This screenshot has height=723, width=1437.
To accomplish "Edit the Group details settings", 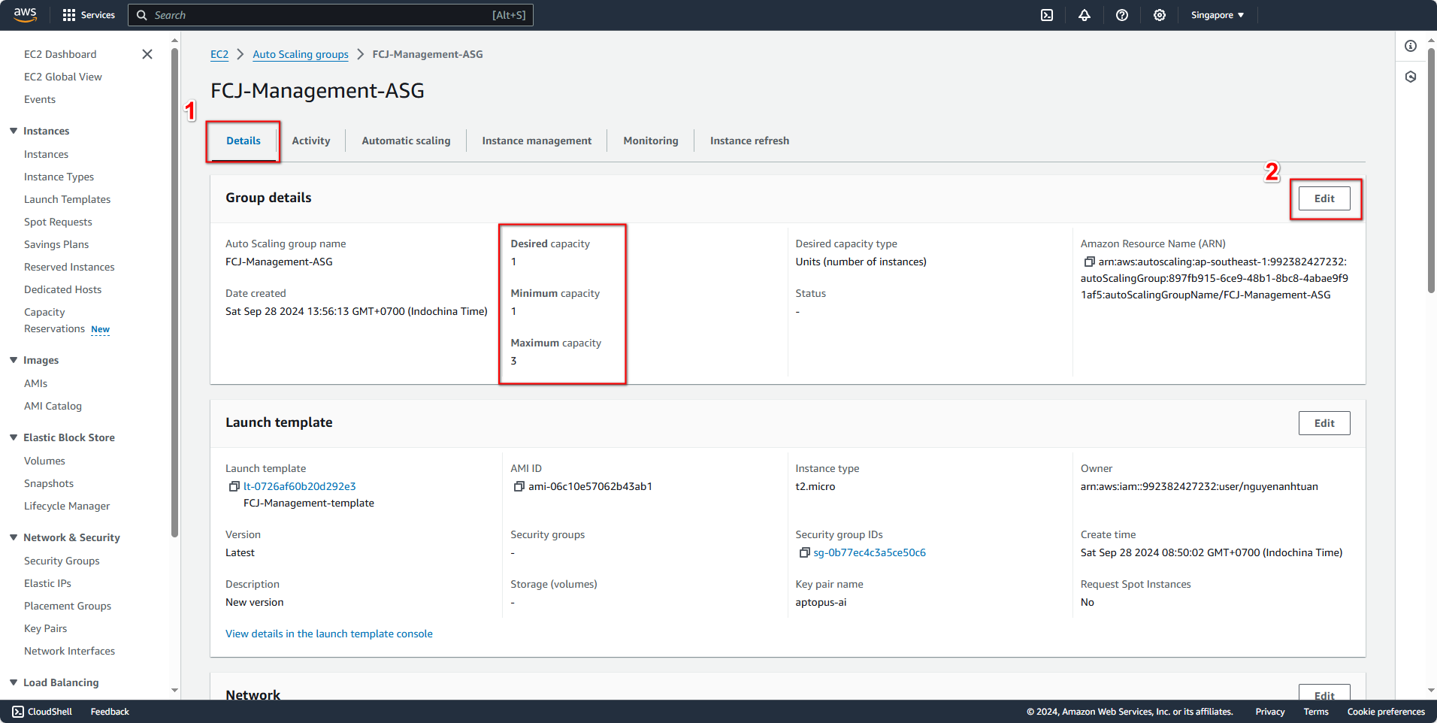I will [1324, 198].
